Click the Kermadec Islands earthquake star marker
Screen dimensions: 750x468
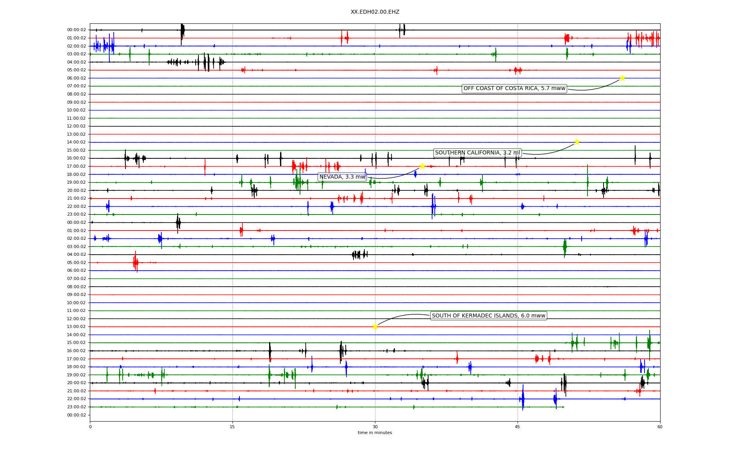point(375,326)
